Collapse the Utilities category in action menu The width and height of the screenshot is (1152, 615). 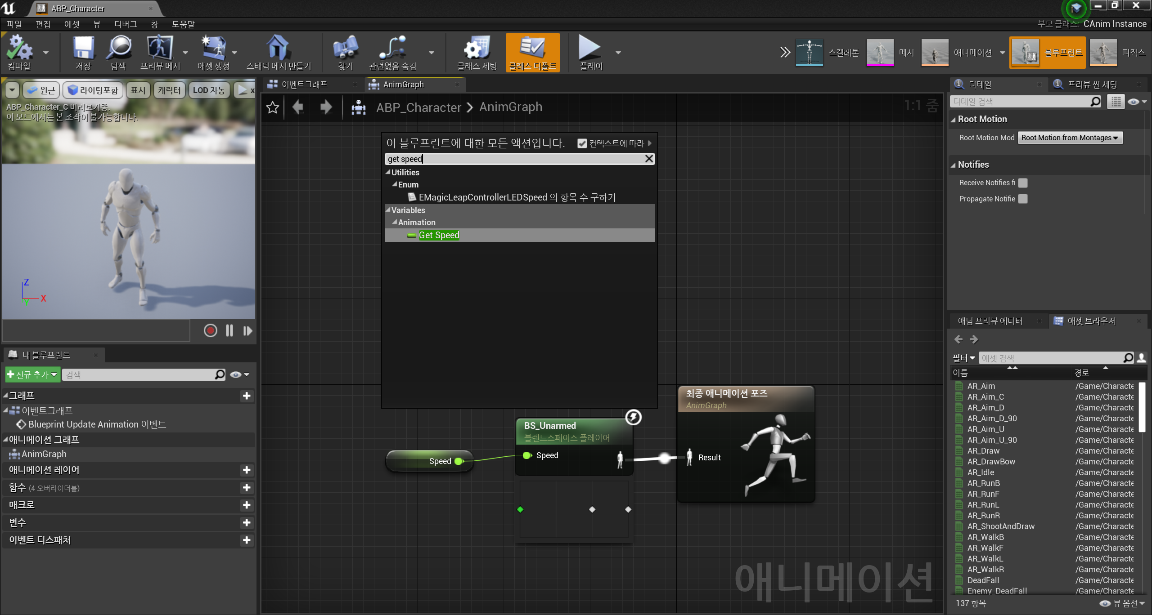(x=388, y=172)
